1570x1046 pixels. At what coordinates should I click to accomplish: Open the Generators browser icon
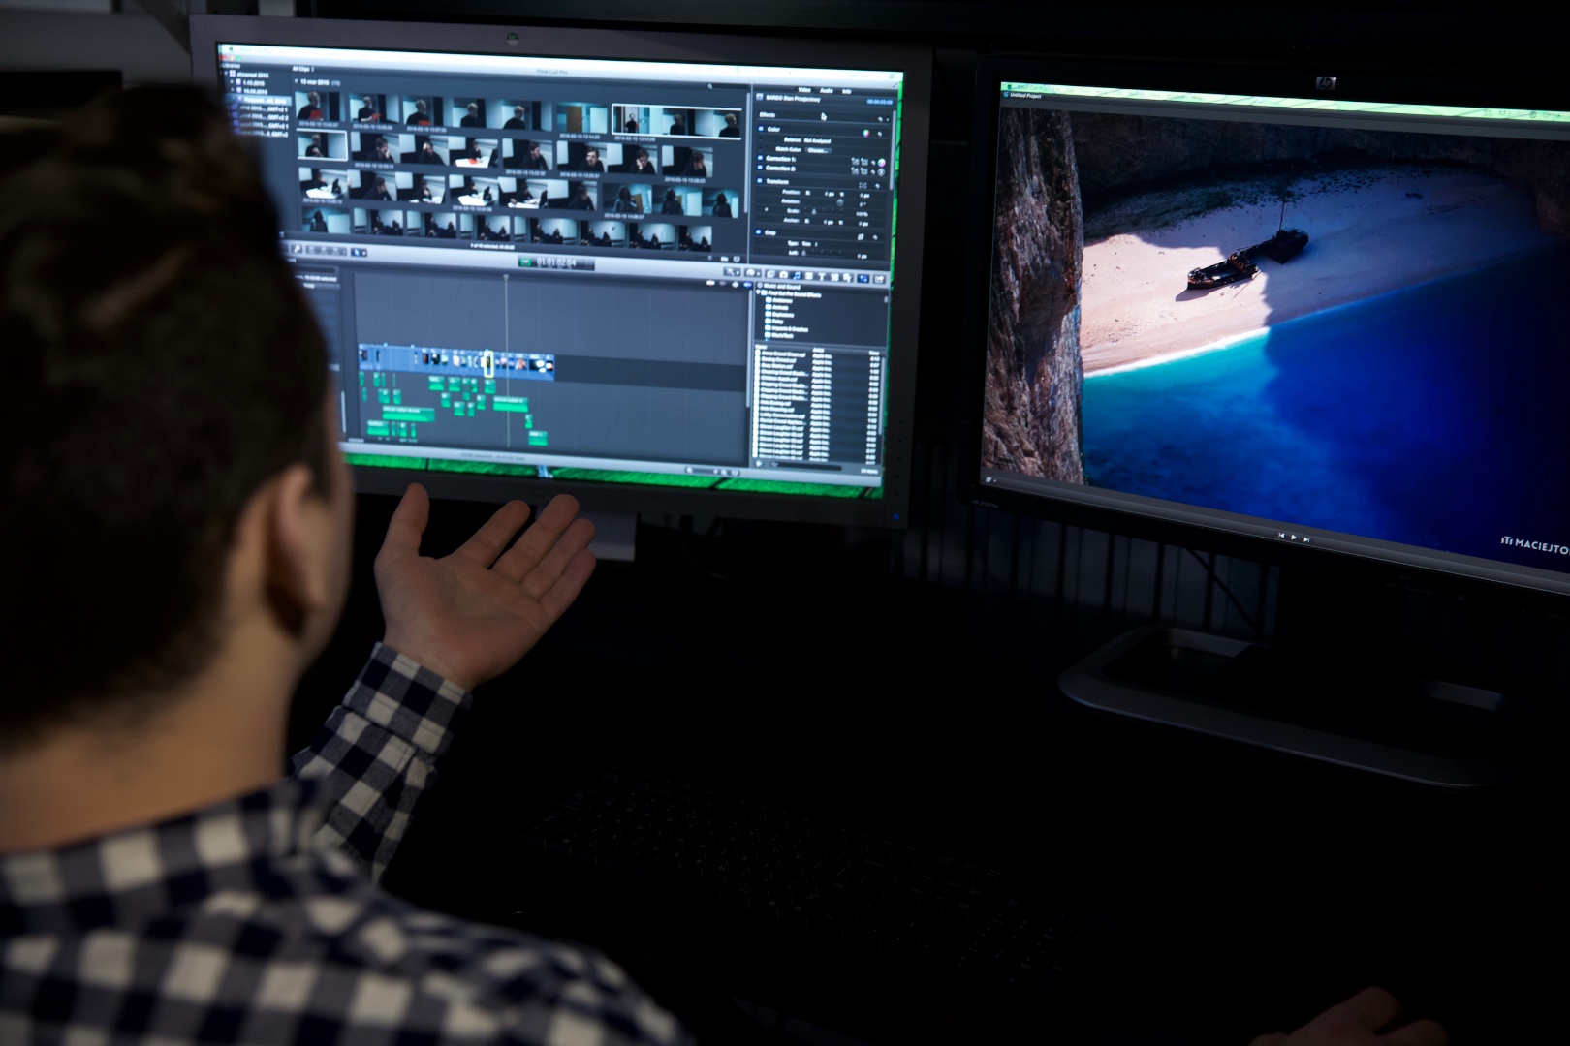pos(834,277)
